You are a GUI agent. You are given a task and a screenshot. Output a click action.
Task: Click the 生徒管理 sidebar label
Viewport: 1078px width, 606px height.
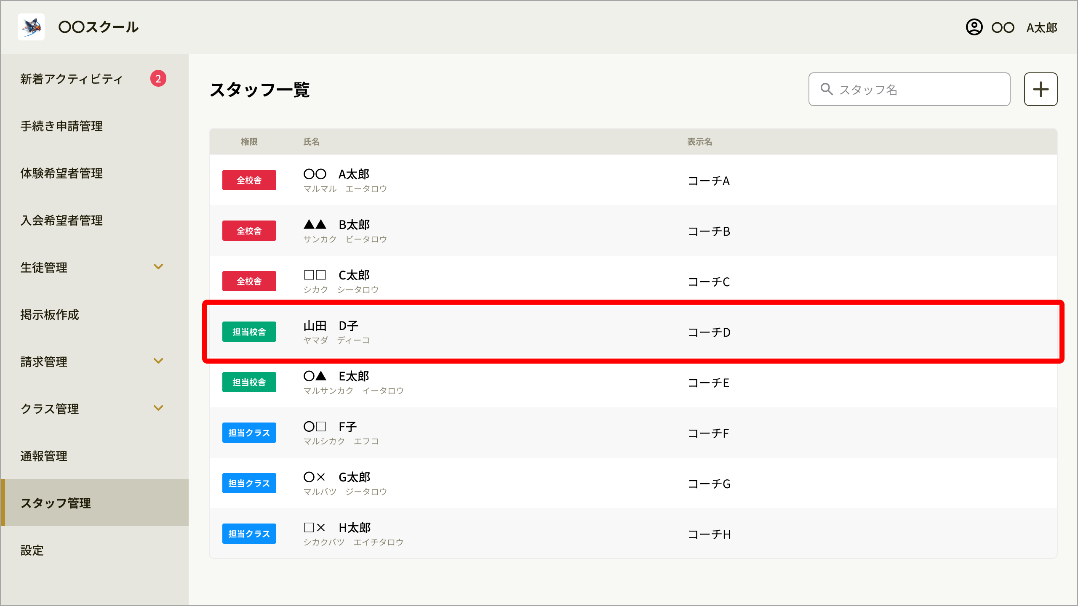(x=44, y=267)
